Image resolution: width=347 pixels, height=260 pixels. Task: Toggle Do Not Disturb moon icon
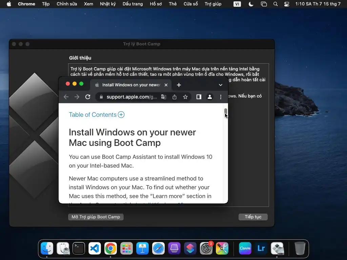[251, 4]
